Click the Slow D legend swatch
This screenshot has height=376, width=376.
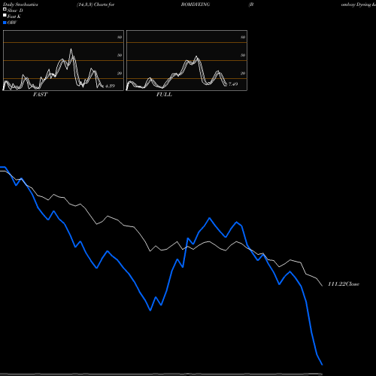tap(5, 10)
